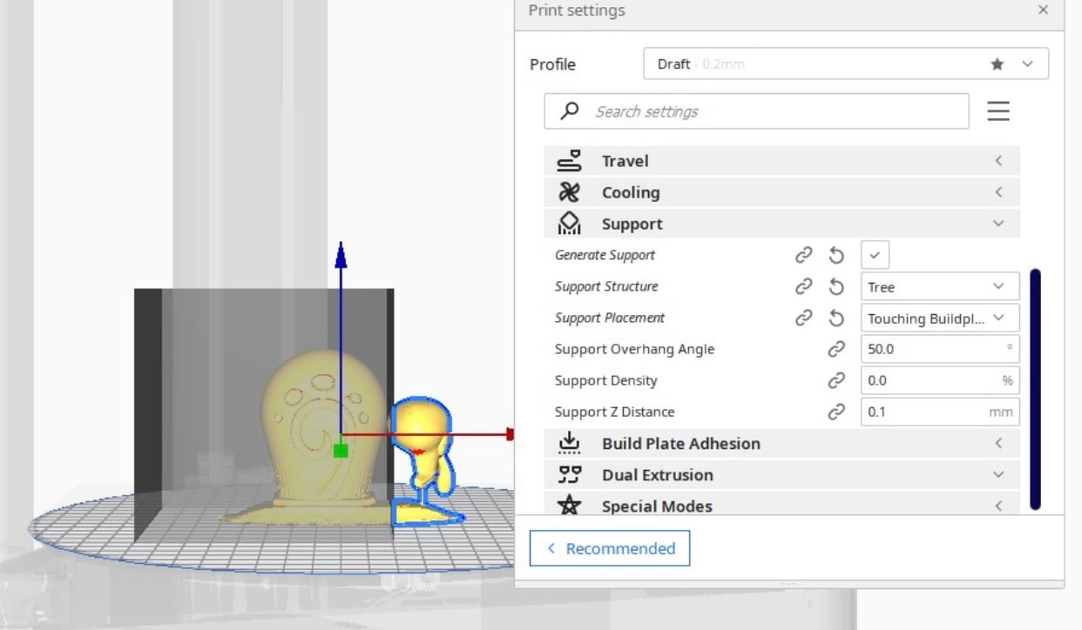
Task: Expand the Cooling settings category
Action: [x=782, y=192]
